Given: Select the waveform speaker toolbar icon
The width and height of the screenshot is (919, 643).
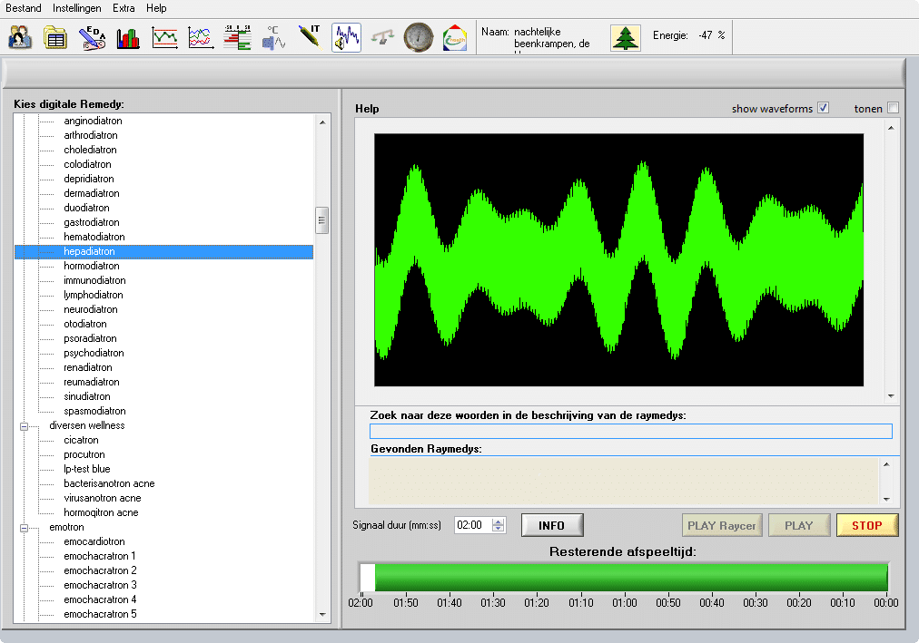Looking at the screenshot, I should pos(346,38).
